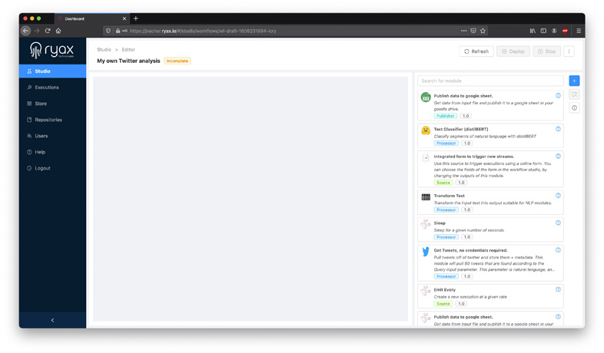Screen dimensions: 604x353
Task: Click the Processor tag on Sleep module
Action: click(x=446, y=237)
